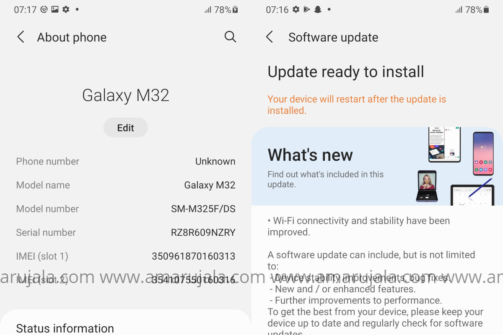The width and height of the screenshot is (503, 335).
Task: Tap the Serial number entry
Action: coord(126,232)
